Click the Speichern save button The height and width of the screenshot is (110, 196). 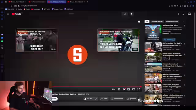point(131,99)
